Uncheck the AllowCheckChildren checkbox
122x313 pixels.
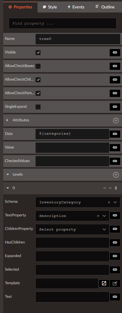(38, 80)
